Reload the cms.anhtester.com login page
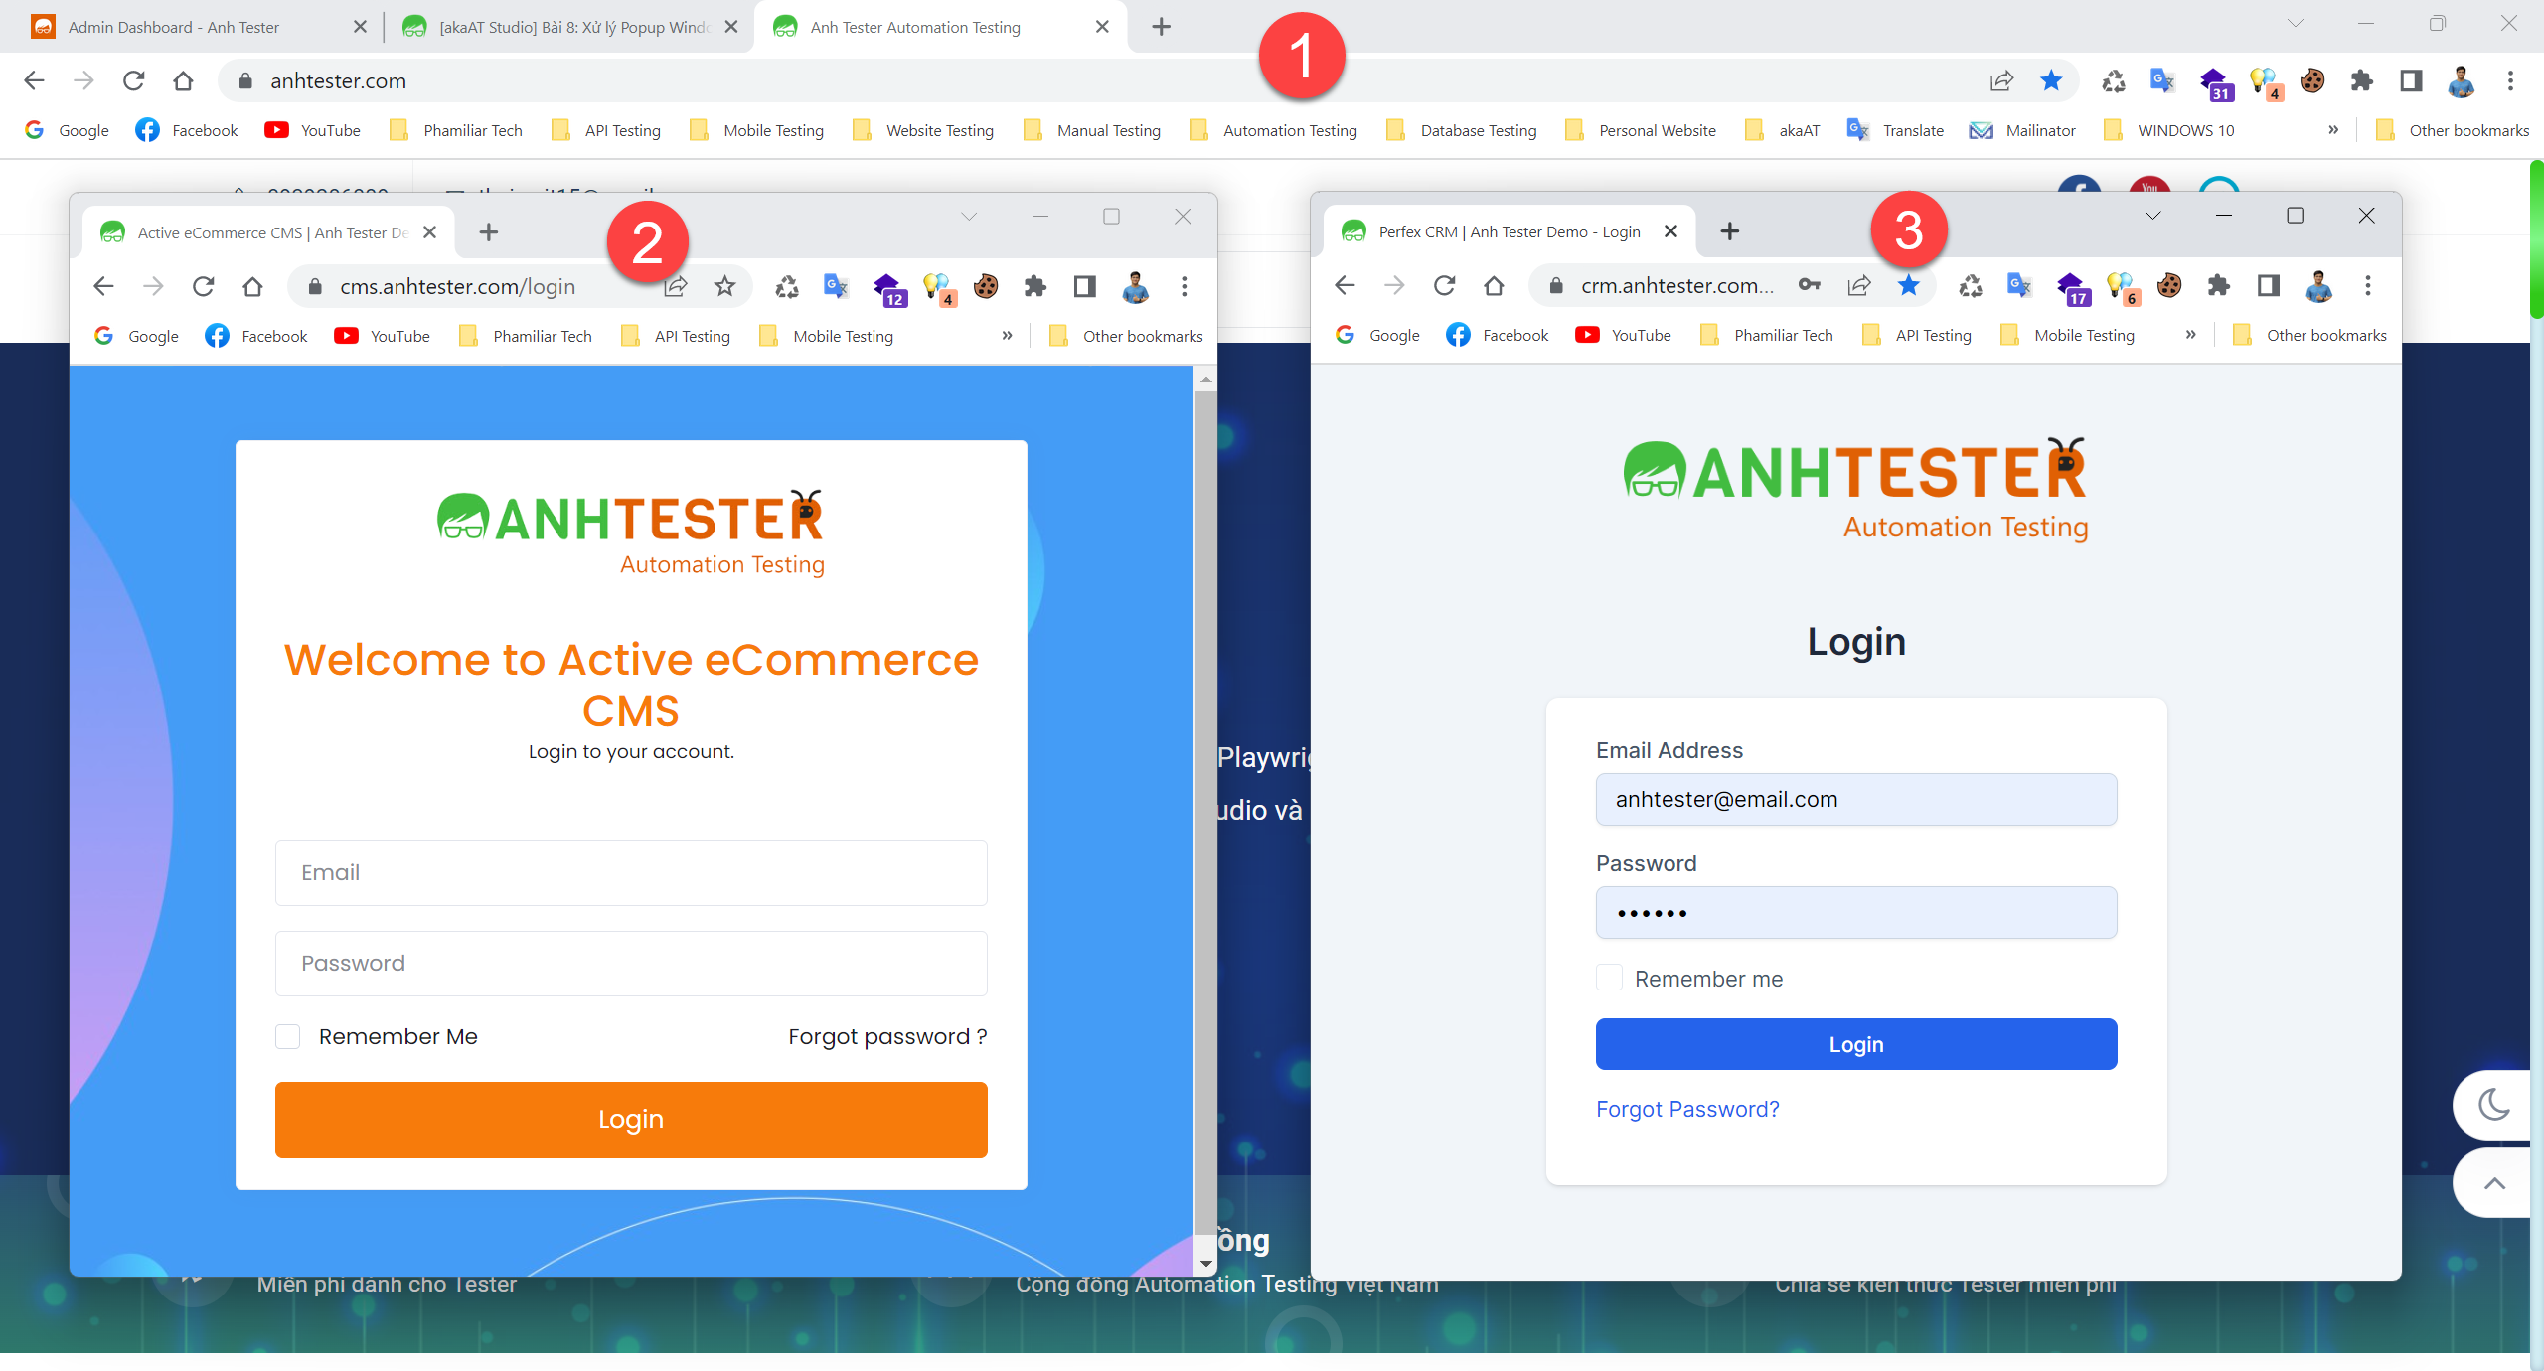2544x1371 pixels. point(203,286)
